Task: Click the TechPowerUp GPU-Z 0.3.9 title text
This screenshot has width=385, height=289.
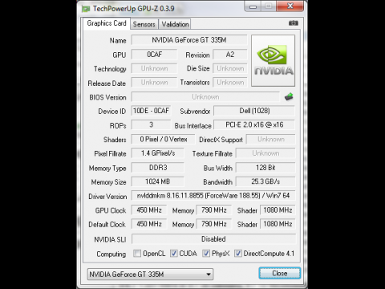Action: (134, 9)
